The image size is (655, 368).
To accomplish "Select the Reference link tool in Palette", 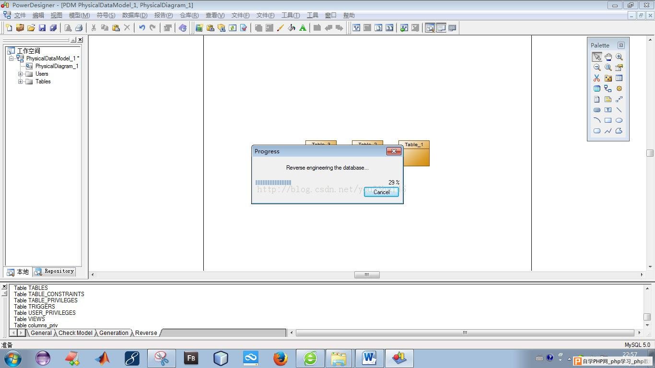I will [x=608, y=89].
